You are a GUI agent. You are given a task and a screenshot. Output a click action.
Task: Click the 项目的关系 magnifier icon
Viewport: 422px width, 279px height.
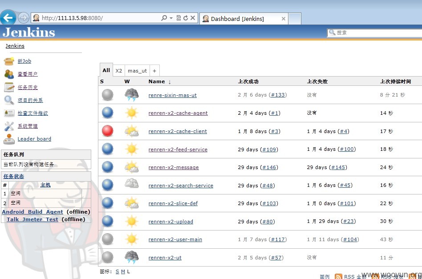[9, 100]
